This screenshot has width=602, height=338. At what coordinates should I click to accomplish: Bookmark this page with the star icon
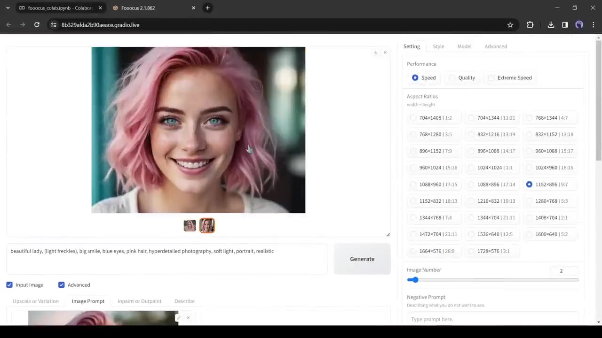510,25
